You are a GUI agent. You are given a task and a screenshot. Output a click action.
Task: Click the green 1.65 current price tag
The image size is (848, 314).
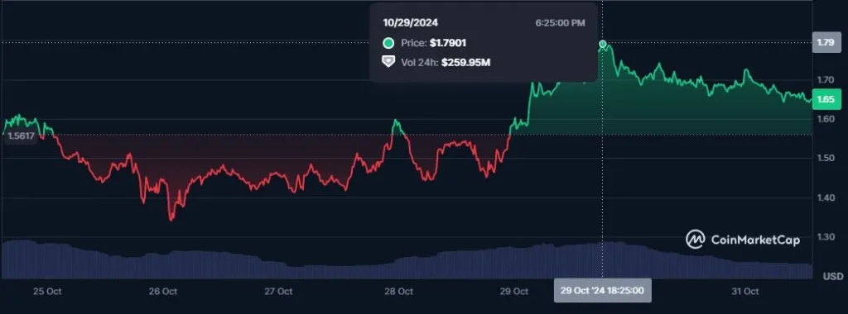coord(826,99)
